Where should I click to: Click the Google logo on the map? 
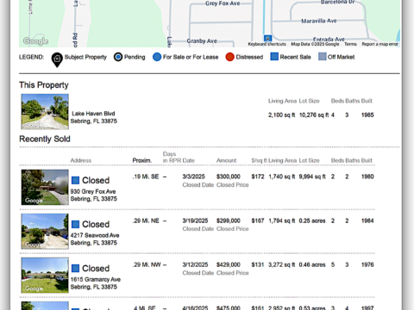point(35,41)
